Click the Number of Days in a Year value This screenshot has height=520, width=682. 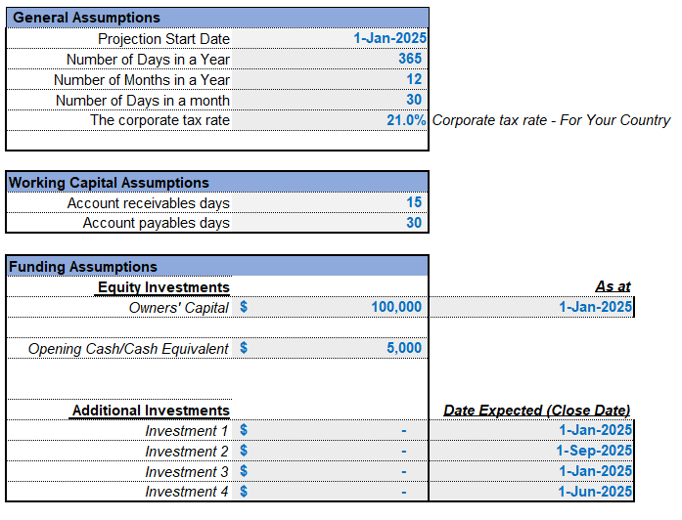click(x=330, y=59)
